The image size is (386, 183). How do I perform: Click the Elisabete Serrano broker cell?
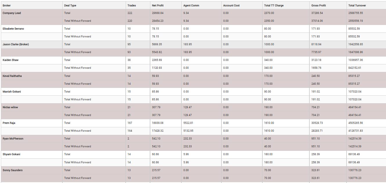13,29
